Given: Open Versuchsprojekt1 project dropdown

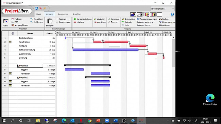Looking at the screenshot, I should click(163, 9).
